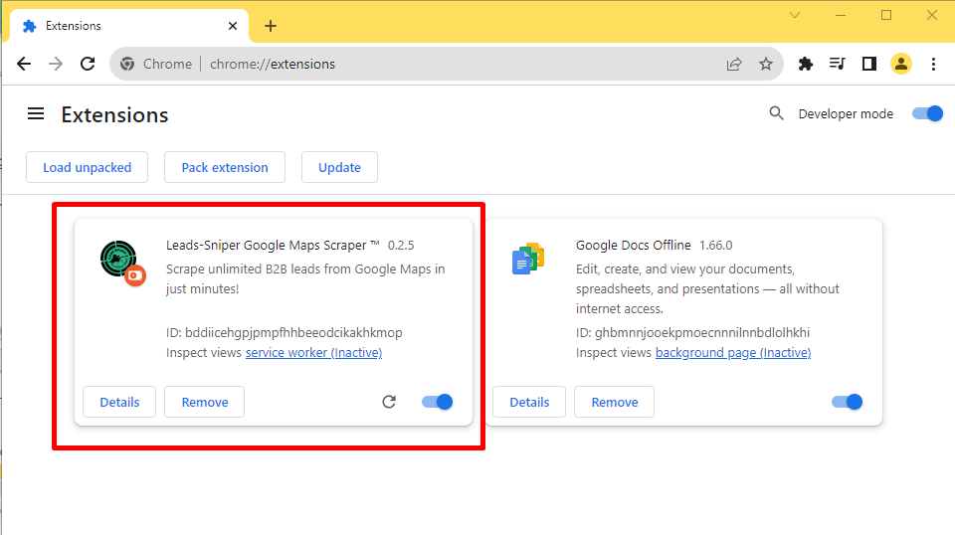The image size is (955, 535).
Task: Click the Chrome site info icon
Action: (127, 64)
